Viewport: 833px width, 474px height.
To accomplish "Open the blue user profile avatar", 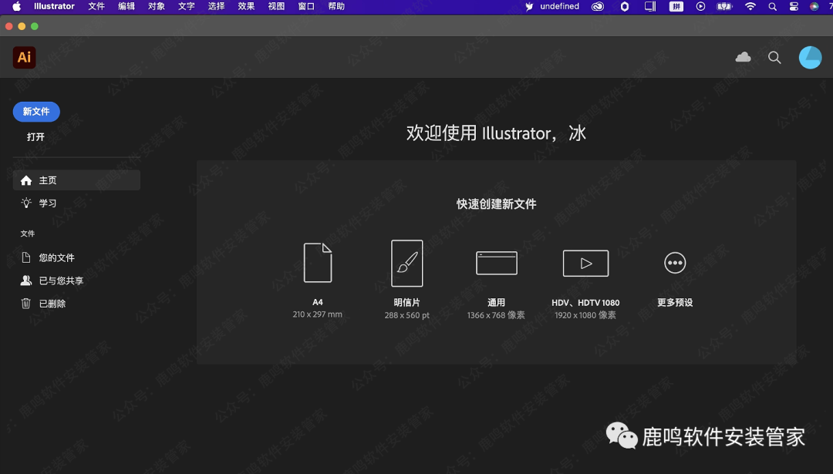I will click(x=810, y=57).
